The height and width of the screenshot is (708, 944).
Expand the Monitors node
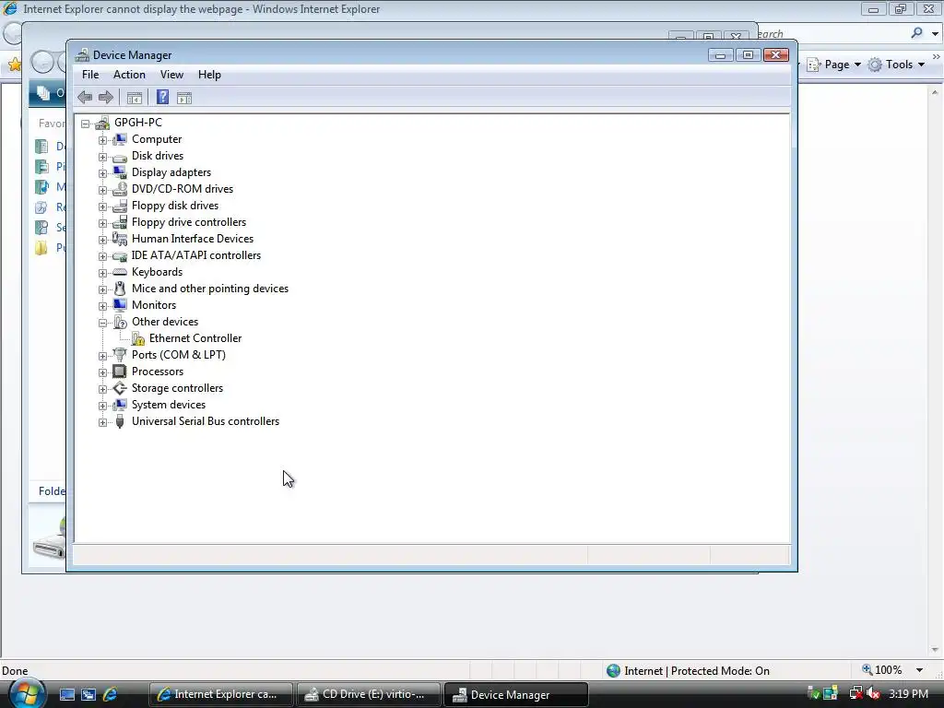point(103,306)
